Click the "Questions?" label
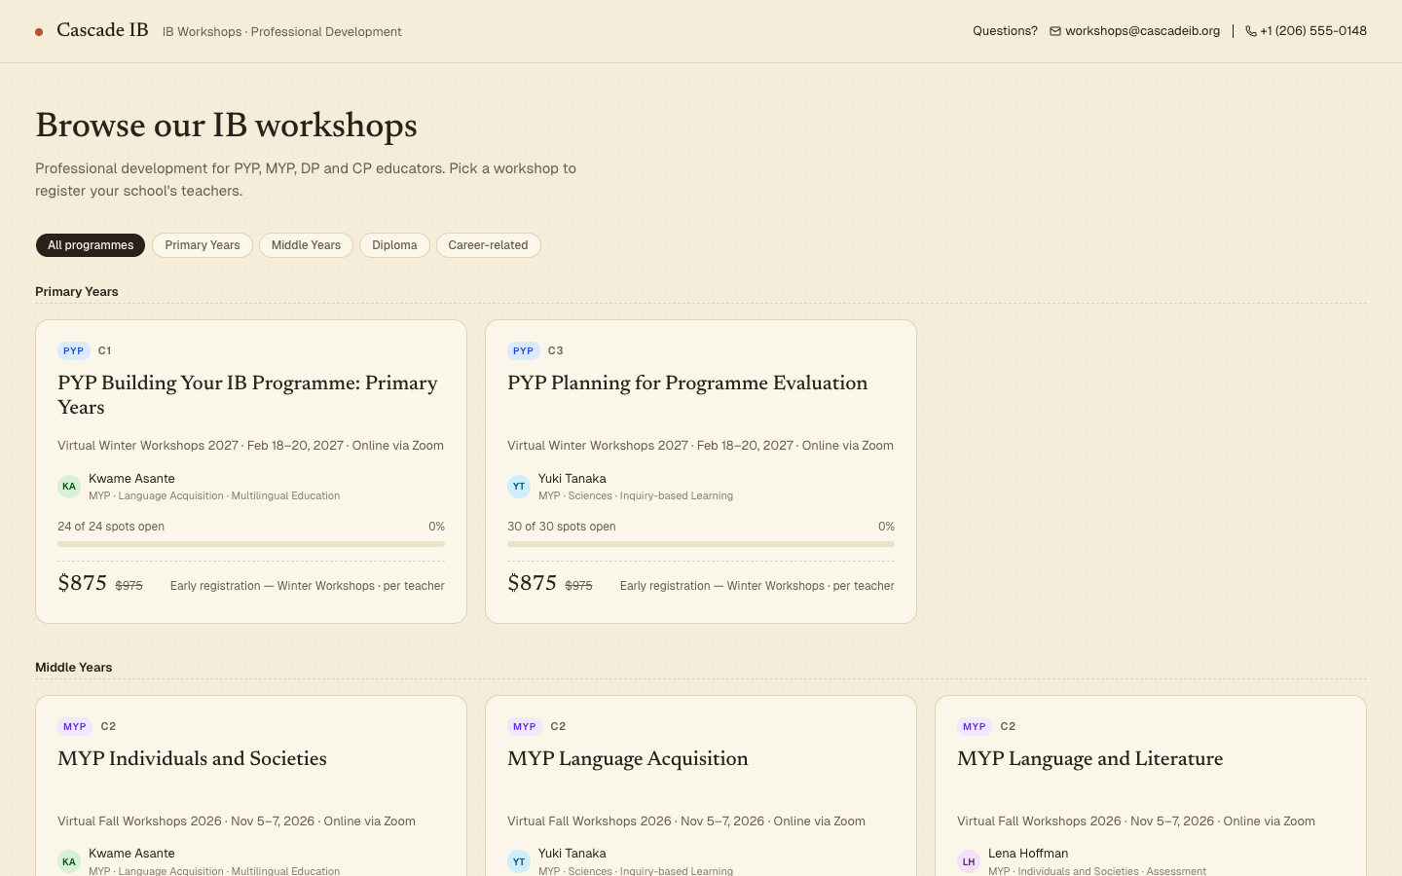The height and width of the screenshot is (876, 1402). (1005, 31)
